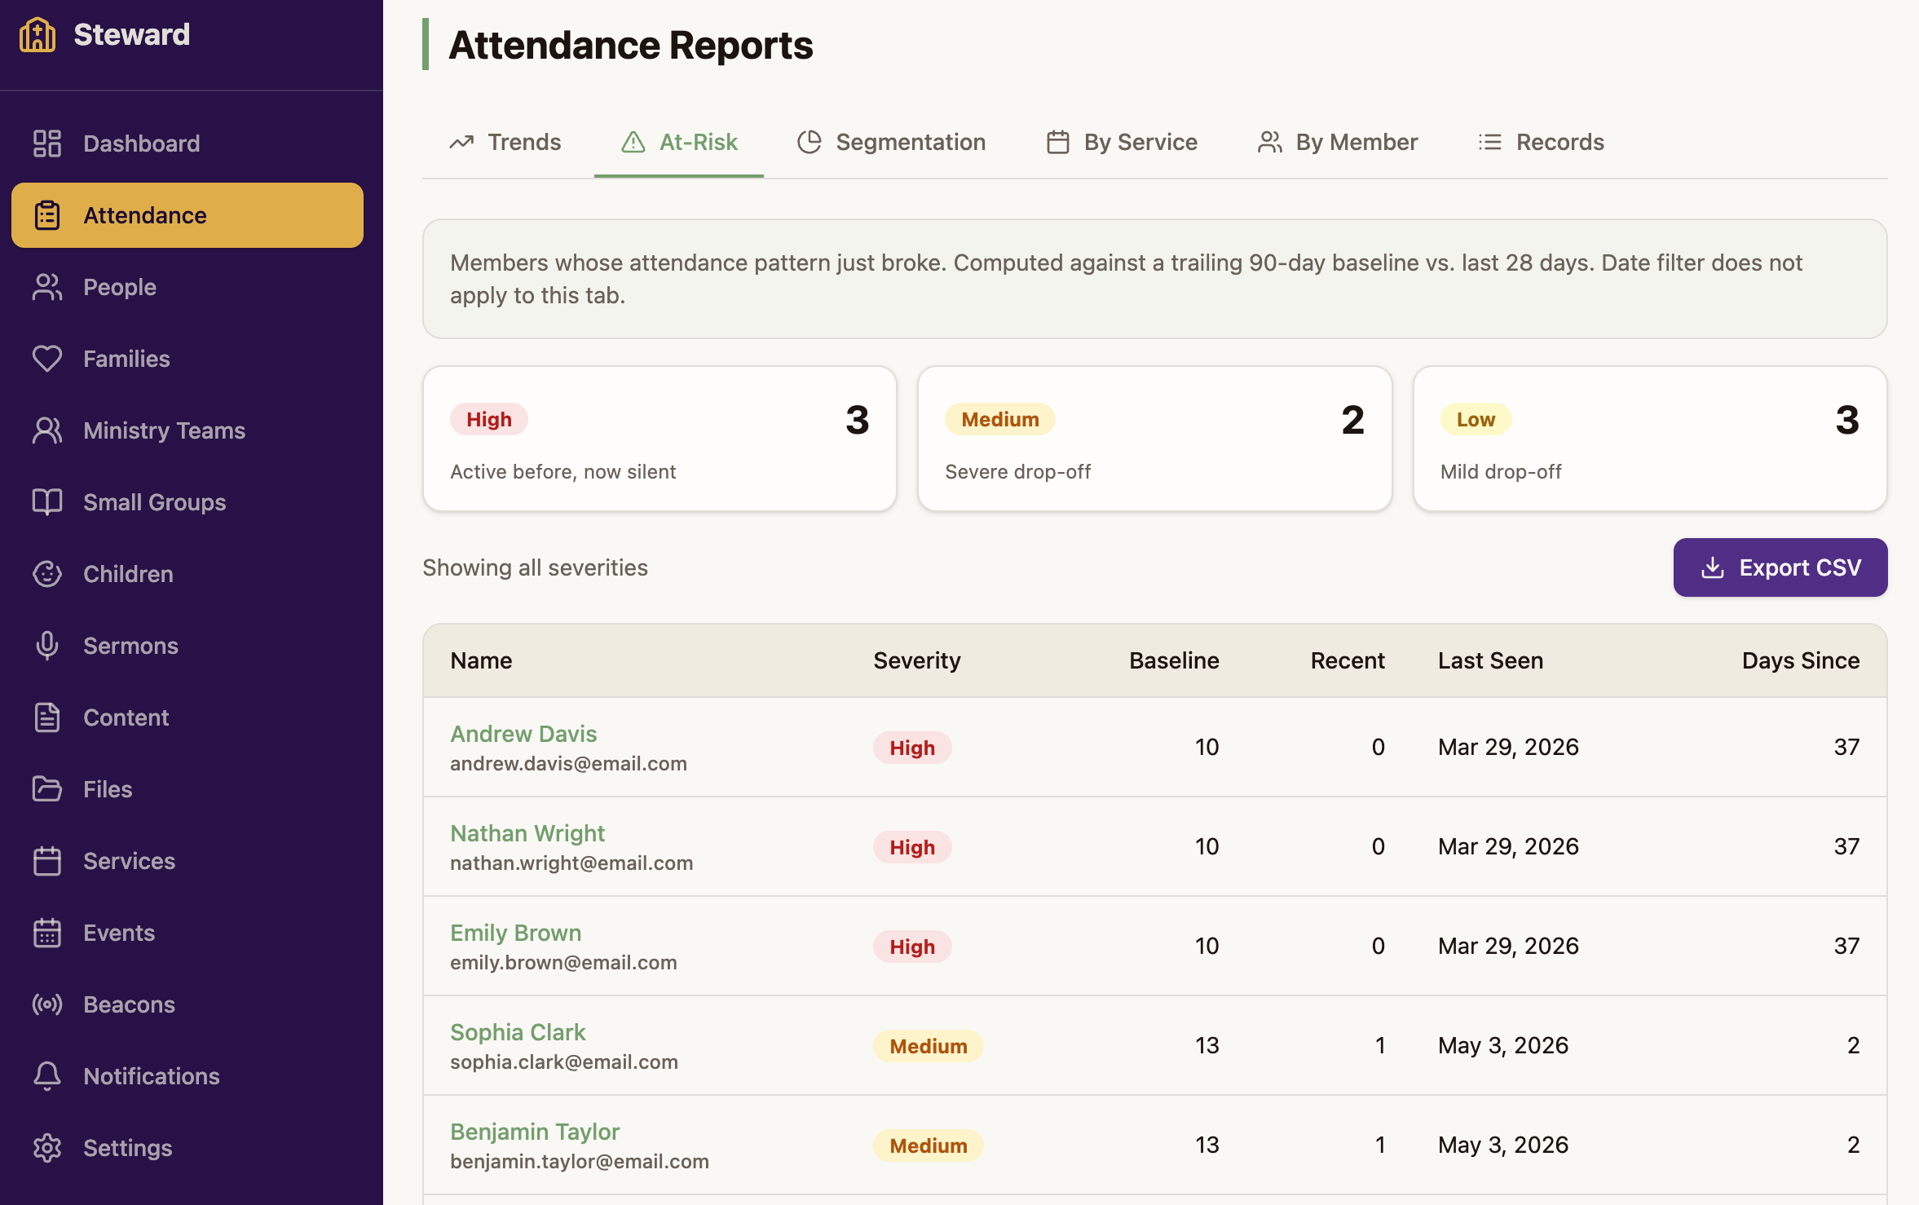Open Ministry Teams in the sidebar
This screenshot has width=1919, height=1205.
(x=187, y=430)
